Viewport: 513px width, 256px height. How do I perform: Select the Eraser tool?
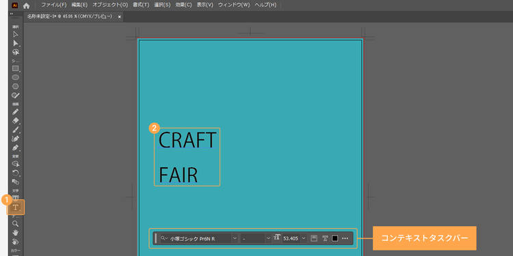[15, 121]
